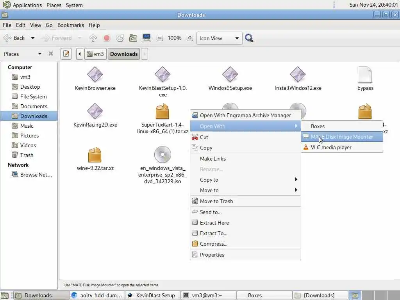Click Move to Trash
This screenshot has width=400, height=300.
(245, 201)
